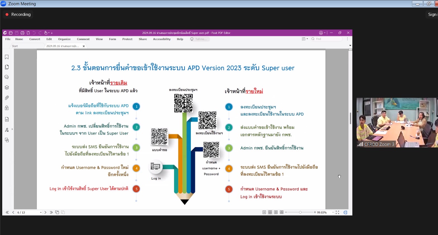Go to previous page arrow

(x=13, y=212)
